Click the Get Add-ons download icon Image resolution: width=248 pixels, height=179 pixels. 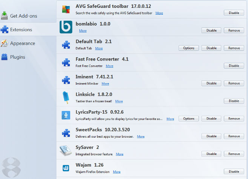point(4,15)
